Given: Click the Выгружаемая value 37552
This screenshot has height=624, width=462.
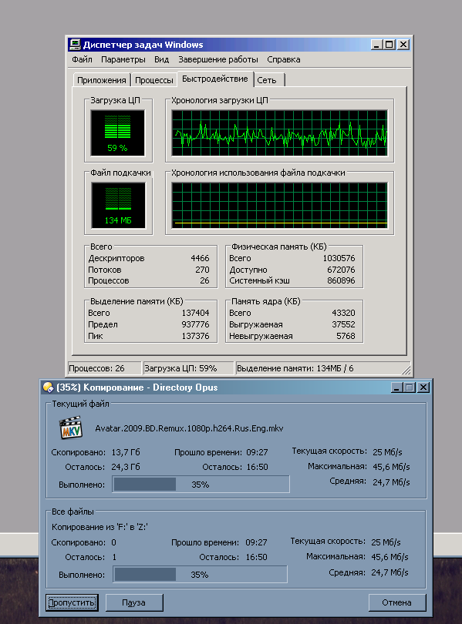Looking at the screenshot, I should 343,324.
